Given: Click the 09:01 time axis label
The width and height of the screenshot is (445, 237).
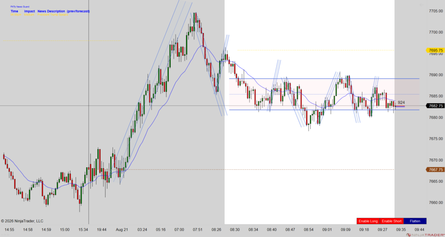Looking at the screenshot, I should coord(327,229).
